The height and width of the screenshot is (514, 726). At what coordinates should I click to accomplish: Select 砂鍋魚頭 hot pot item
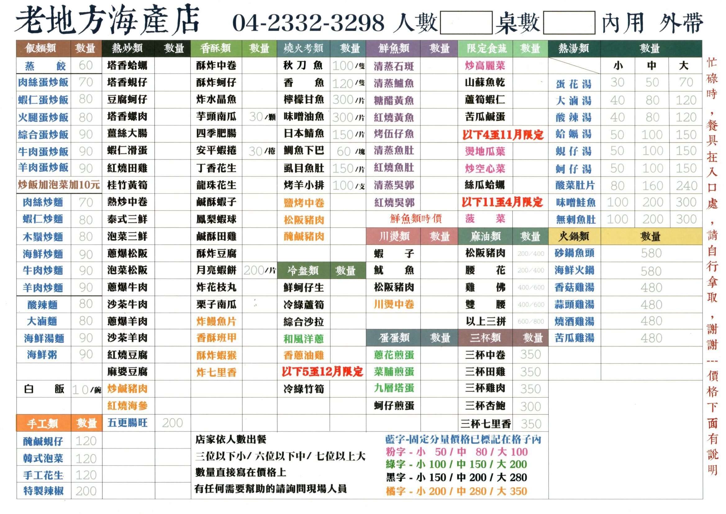[574, 253]
